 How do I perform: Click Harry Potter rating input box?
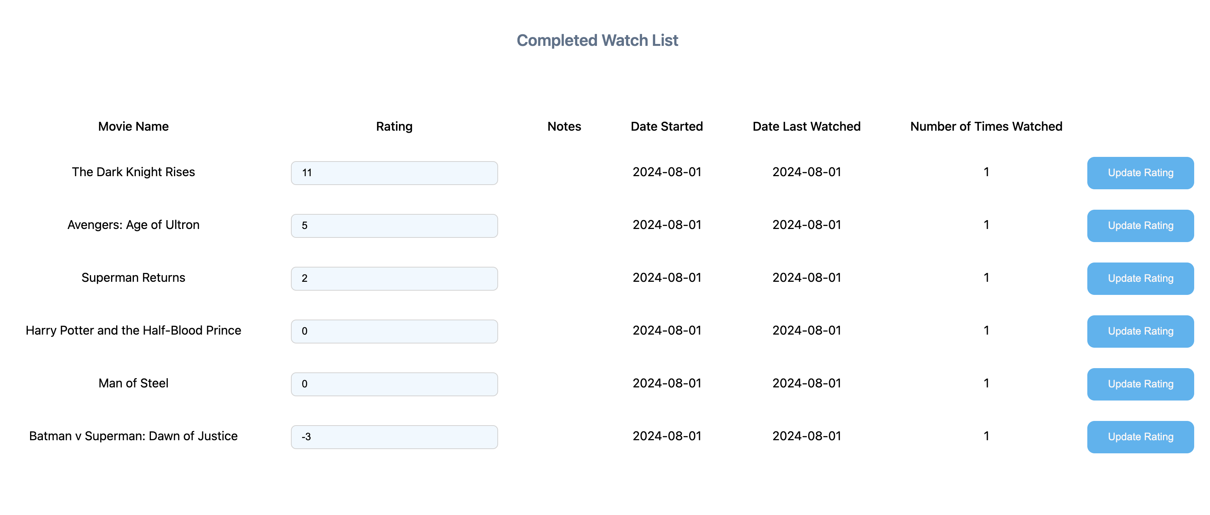394,332
